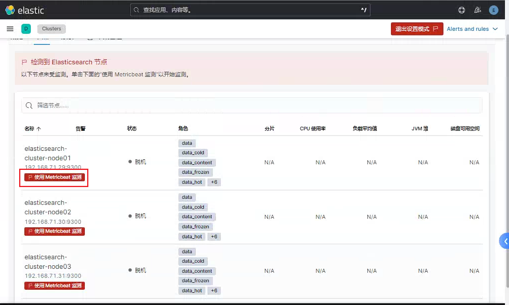Click in the global search field
509x305 pixels.
coord(250,10)
